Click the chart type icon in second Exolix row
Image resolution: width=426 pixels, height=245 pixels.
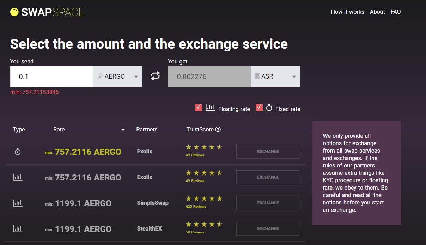18,177
